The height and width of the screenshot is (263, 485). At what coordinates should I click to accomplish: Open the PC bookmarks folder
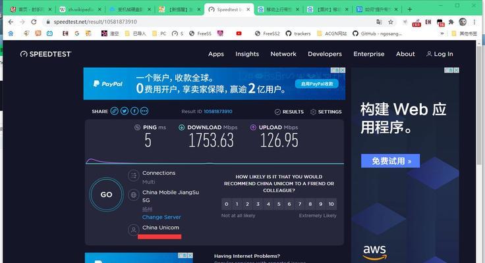[159, 34]
